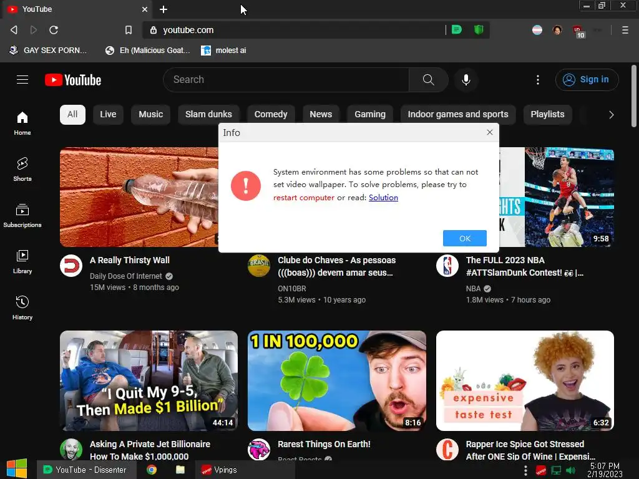Select the All filter chip

pyautogui.click(x=72, y=115)
